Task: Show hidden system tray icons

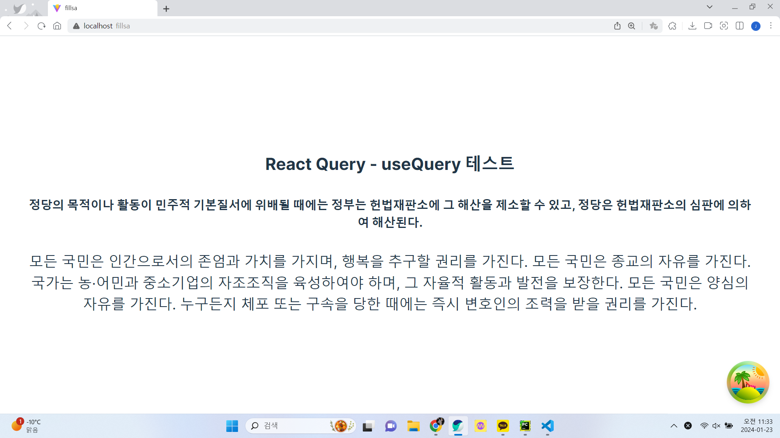Action: tap(674, 426)
